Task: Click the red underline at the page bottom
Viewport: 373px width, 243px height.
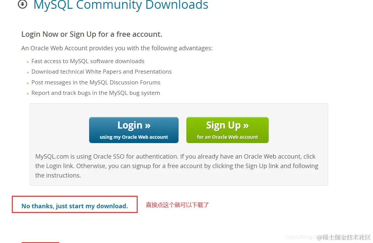Action: tap(40, 242)
